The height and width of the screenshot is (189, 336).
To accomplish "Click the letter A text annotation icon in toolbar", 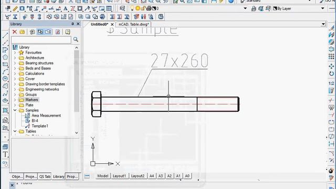I will point(65,8).
